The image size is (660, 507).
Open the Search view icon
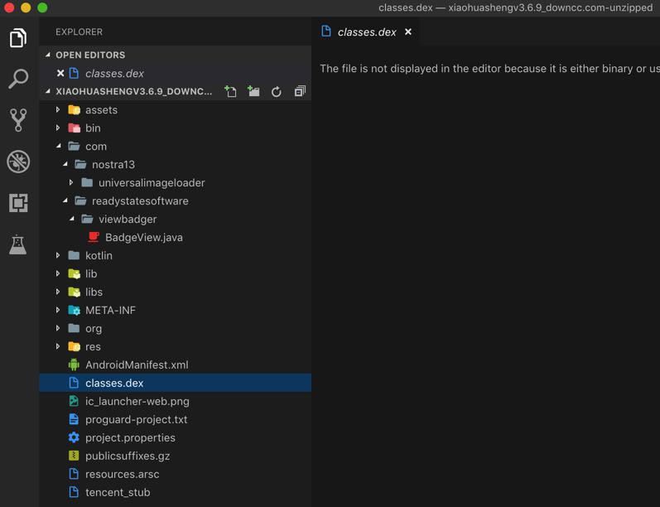[x=18, y=79]
